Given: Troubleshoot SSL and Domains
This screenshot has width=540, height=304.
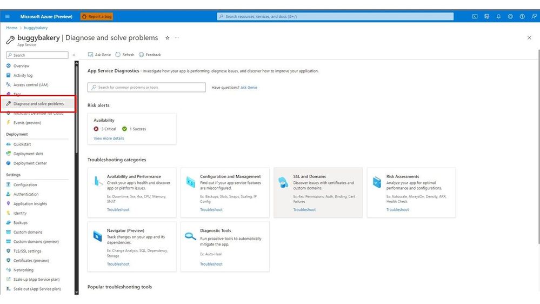Looking at the screenshot, I should pos(304,209).
